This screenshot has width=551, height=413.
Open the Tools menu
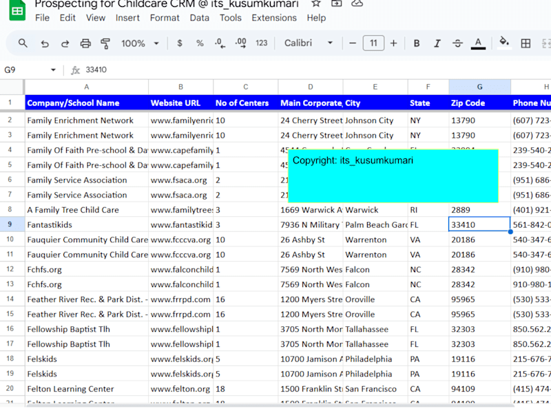(x=231, y=18)
